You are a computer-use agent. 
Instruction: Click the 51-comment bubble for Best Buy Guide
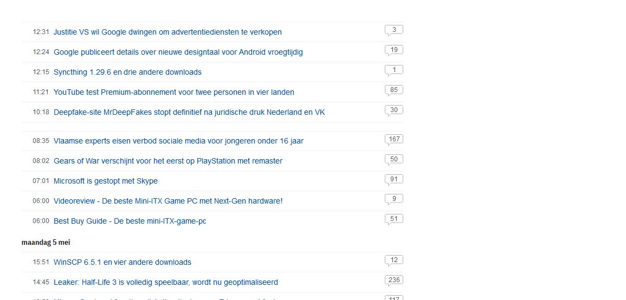tap(394, 219)
